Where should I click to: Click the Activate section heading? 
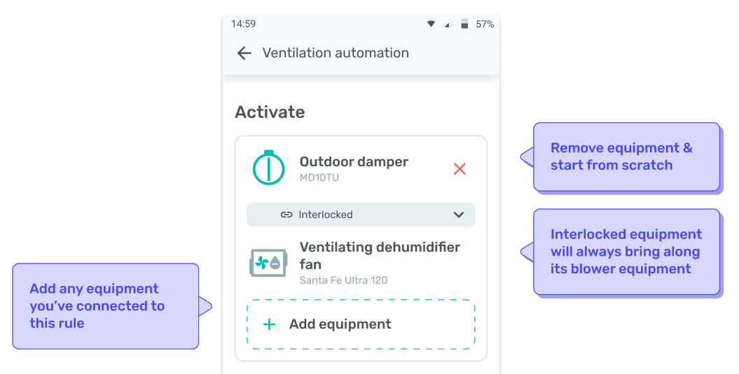pyautogui.click(x=270, y=112)
